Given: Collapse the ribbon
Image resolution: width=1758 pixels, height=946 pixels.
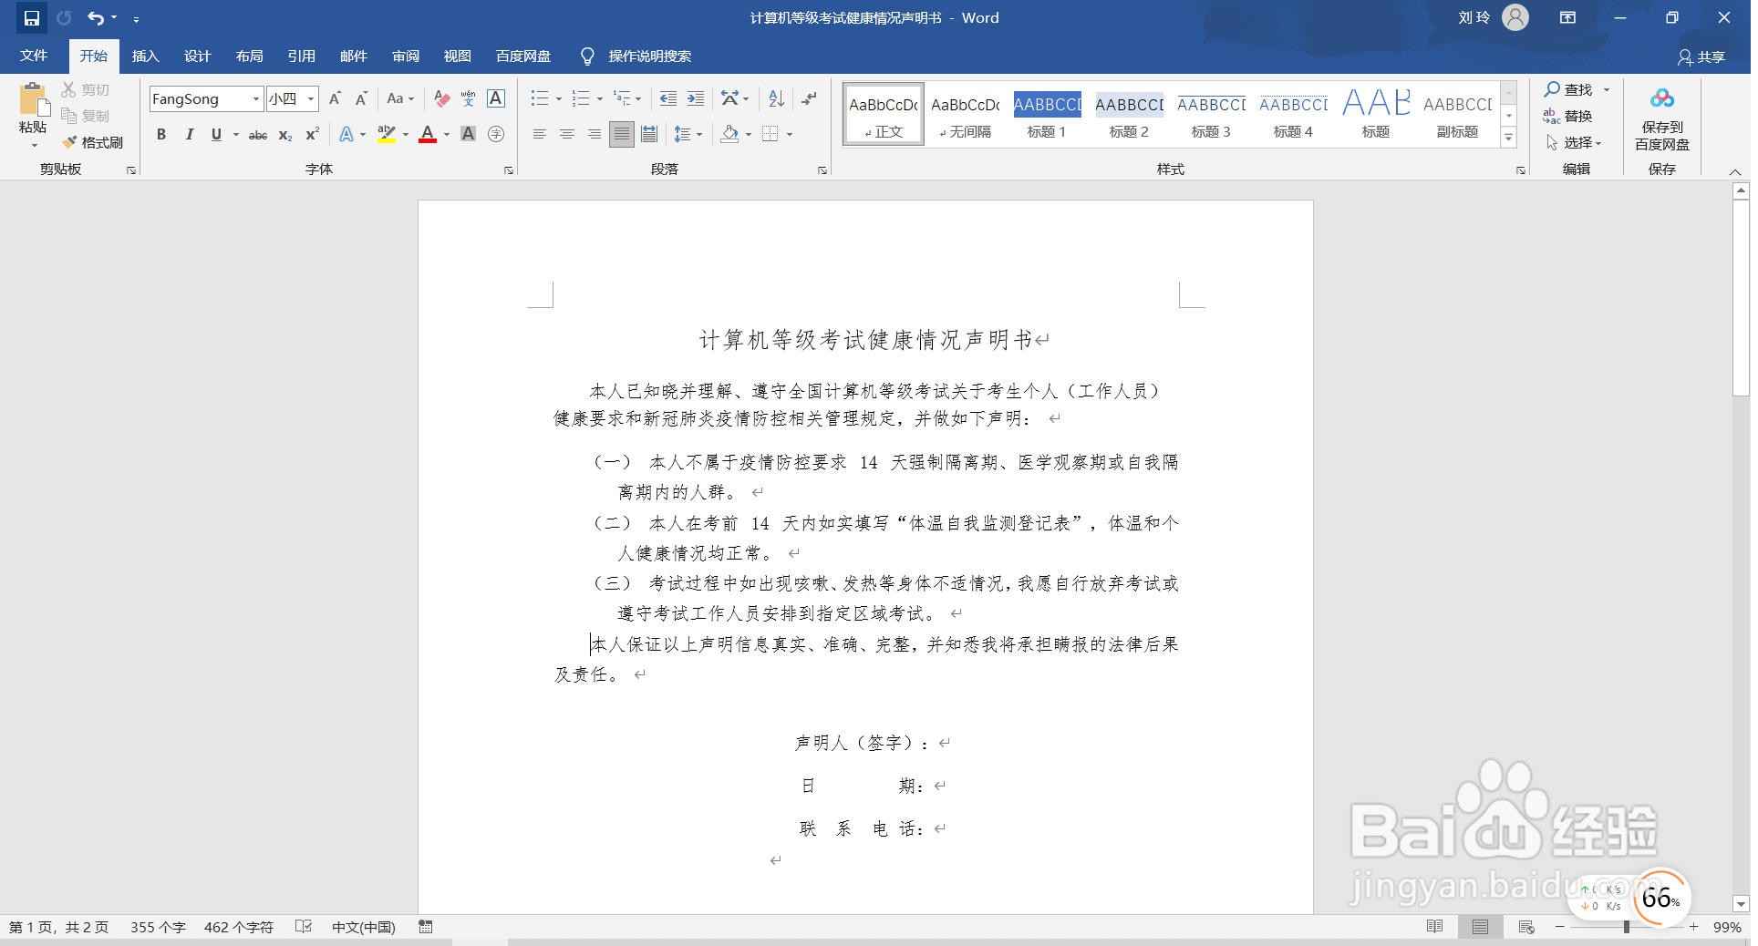Looking at the screenshot, I should (1735, 171).
